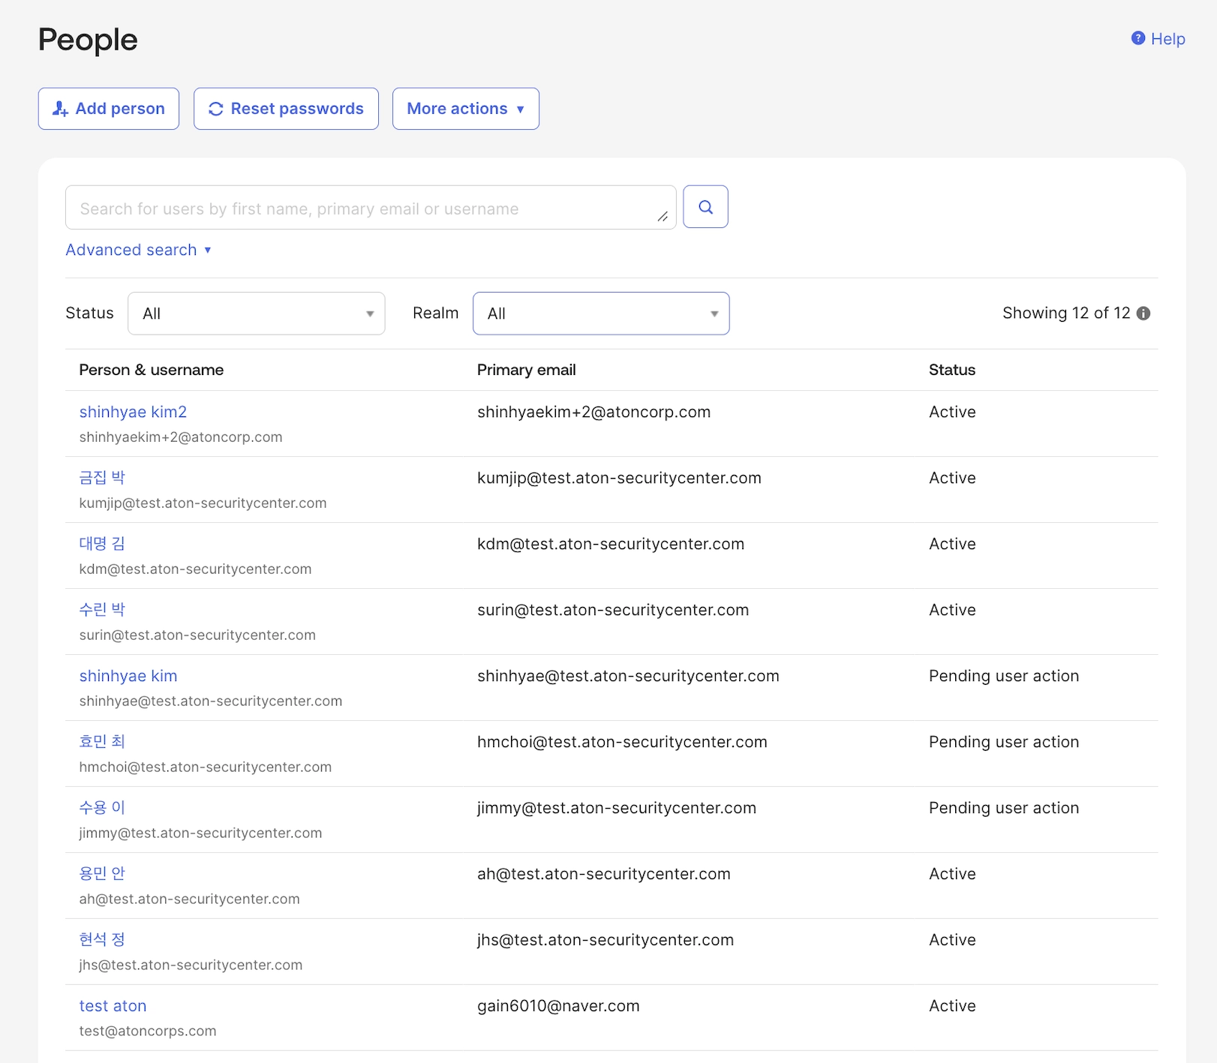Open shinhyae kim2 profile link
The image size is (1217, 1063).
click(133, 412)
